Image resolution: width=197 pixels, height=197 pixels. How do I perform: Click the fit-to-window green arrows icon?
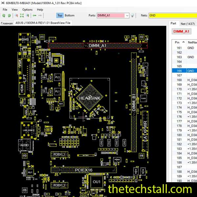tap(22, 15)
